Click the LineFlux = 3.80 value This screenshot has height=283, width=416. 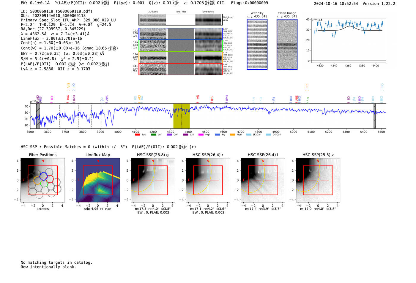coord(51,38)
